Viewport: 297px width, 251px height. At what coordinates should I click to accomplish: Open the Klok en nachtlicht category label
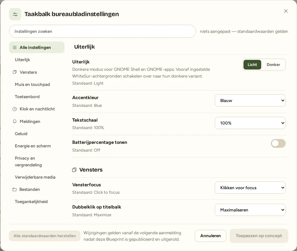[37, 109]
